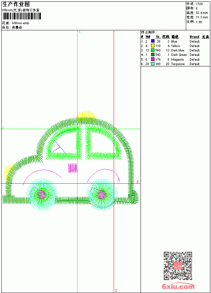
Task: Select the Dark blue green swatch
Action: [153, 50]
